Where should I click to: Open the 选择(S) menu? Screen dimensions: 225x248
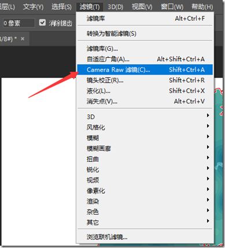(61, 7)
